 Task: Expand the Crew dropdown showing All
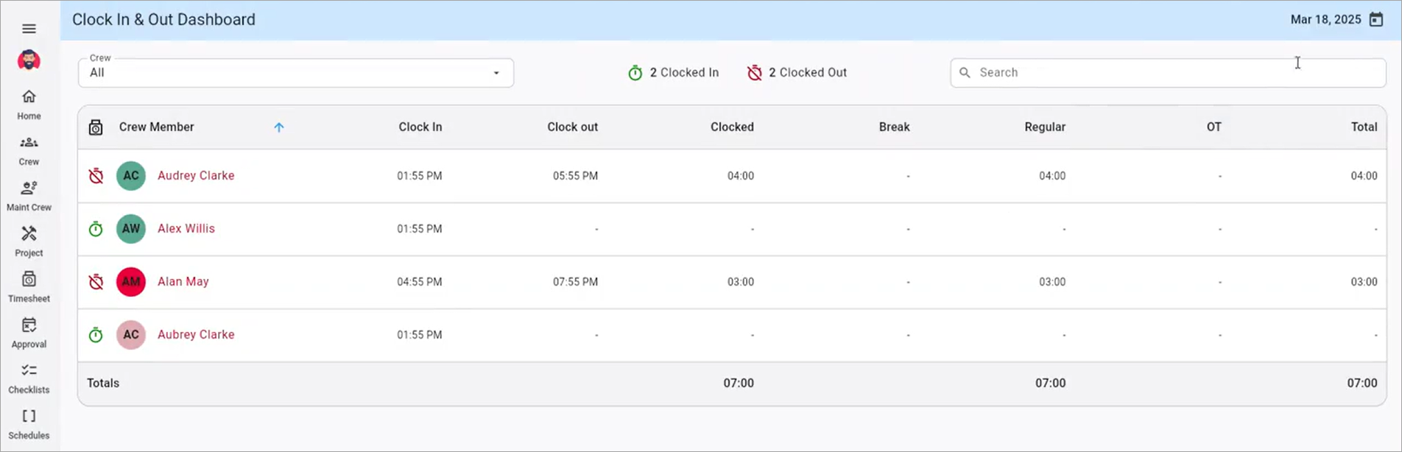(296, 73)
